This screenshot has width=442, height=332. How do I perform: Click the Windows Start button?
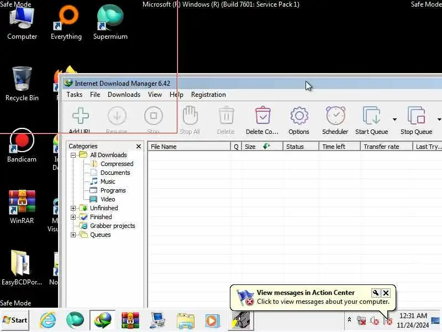[x=15, y=320]
